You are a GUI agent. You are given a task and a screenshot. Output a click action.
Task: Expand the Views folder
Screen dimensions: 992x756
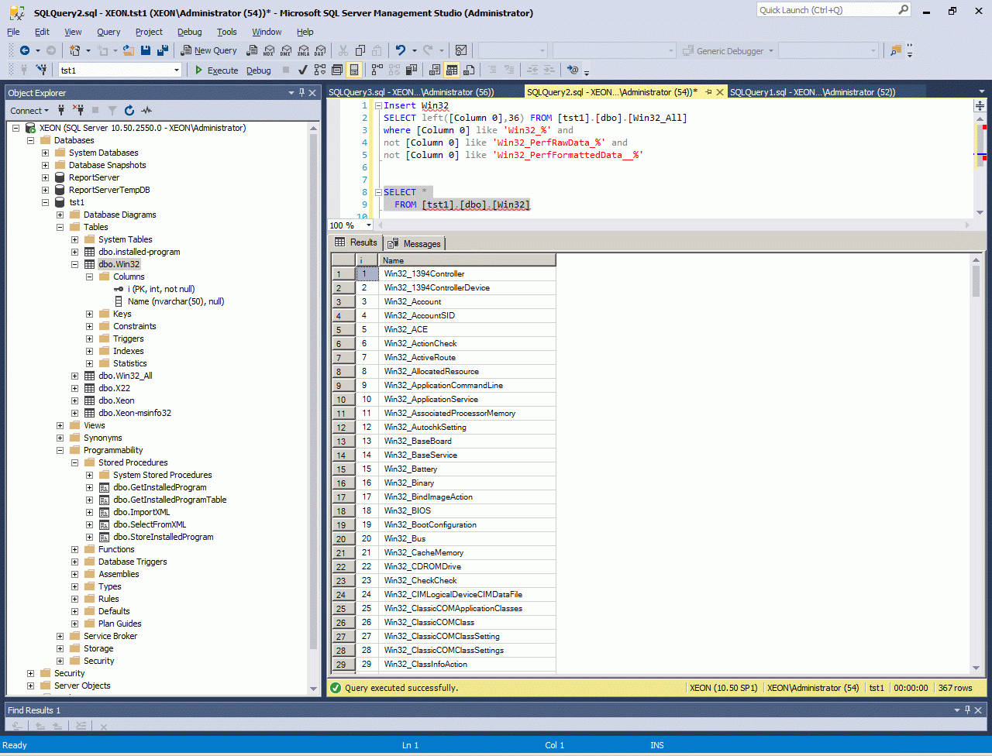[x=60, y=425]
